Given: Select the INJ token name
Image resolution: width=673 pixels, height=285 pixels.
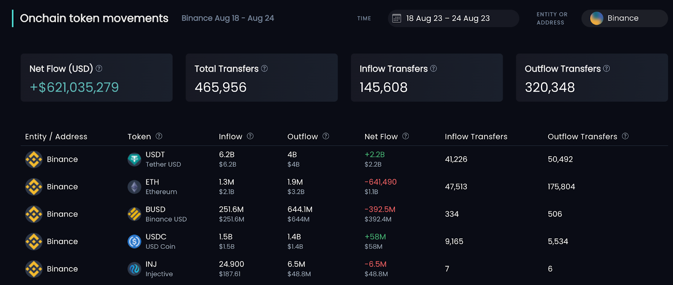Looking at the screenshot, I should [151, 264].
